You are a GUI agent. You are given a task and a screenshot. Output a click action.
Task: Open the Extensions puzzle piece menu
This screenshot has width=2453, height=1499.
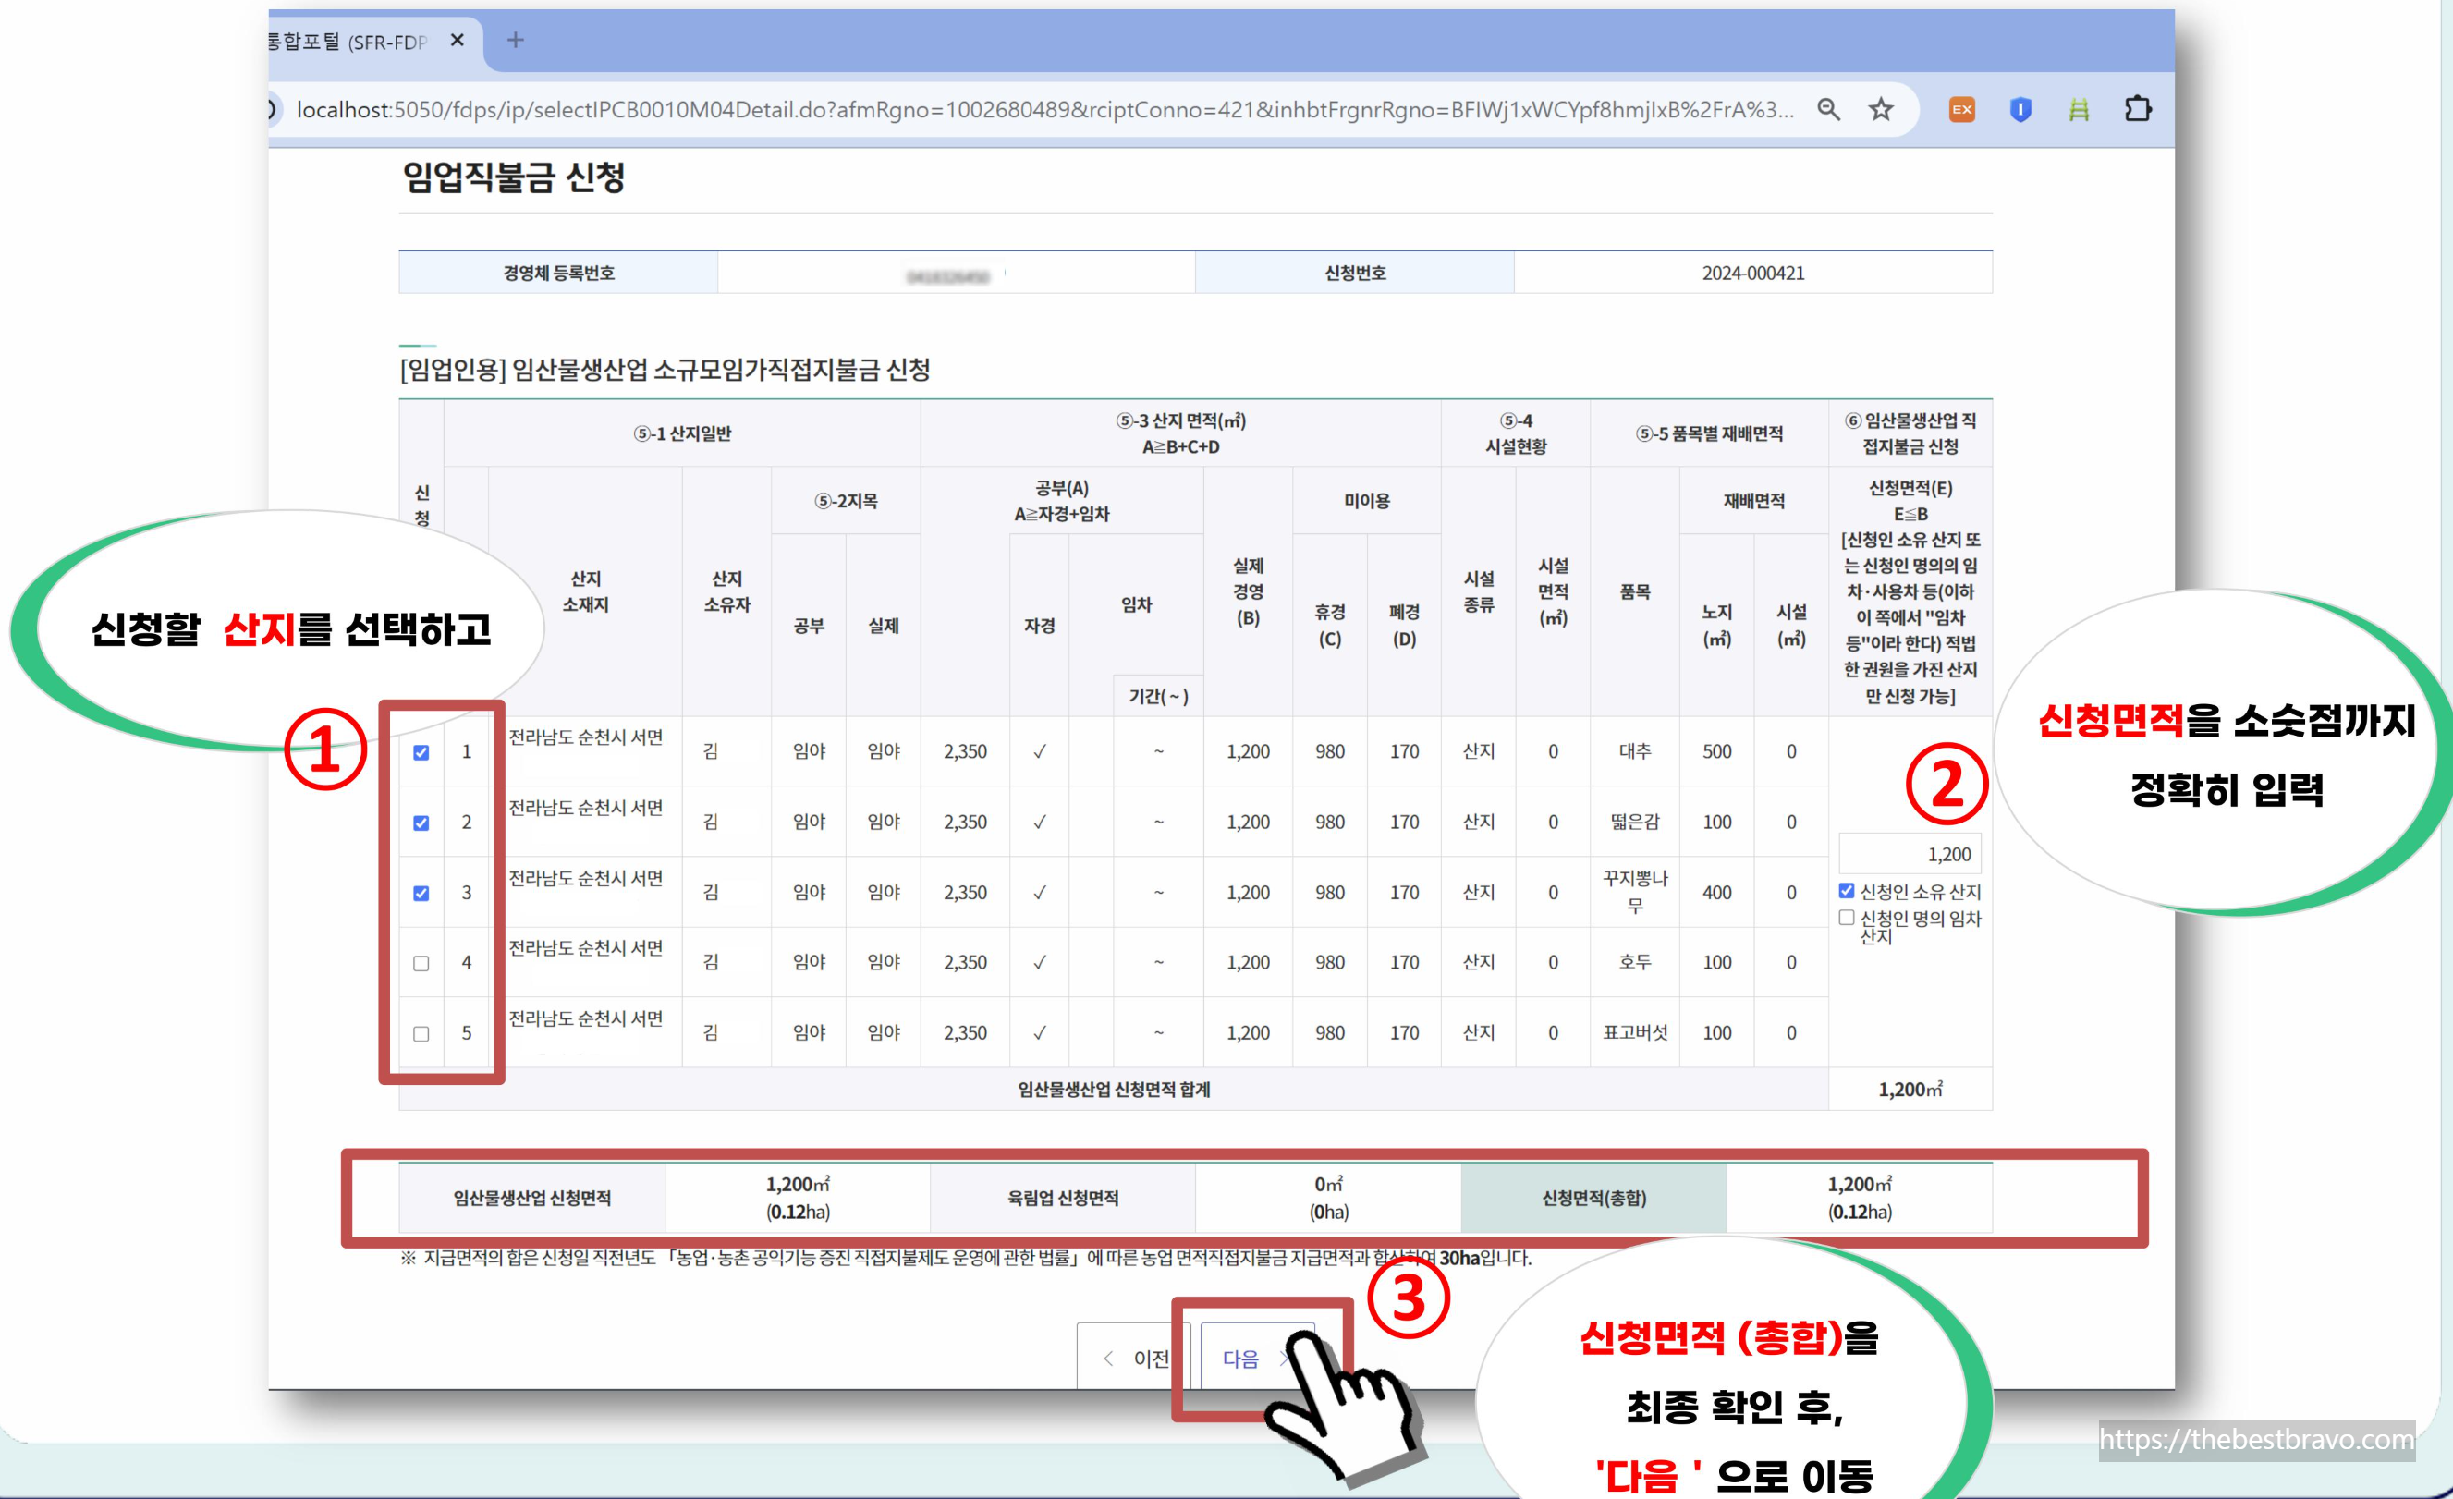tap(2138, 109)
